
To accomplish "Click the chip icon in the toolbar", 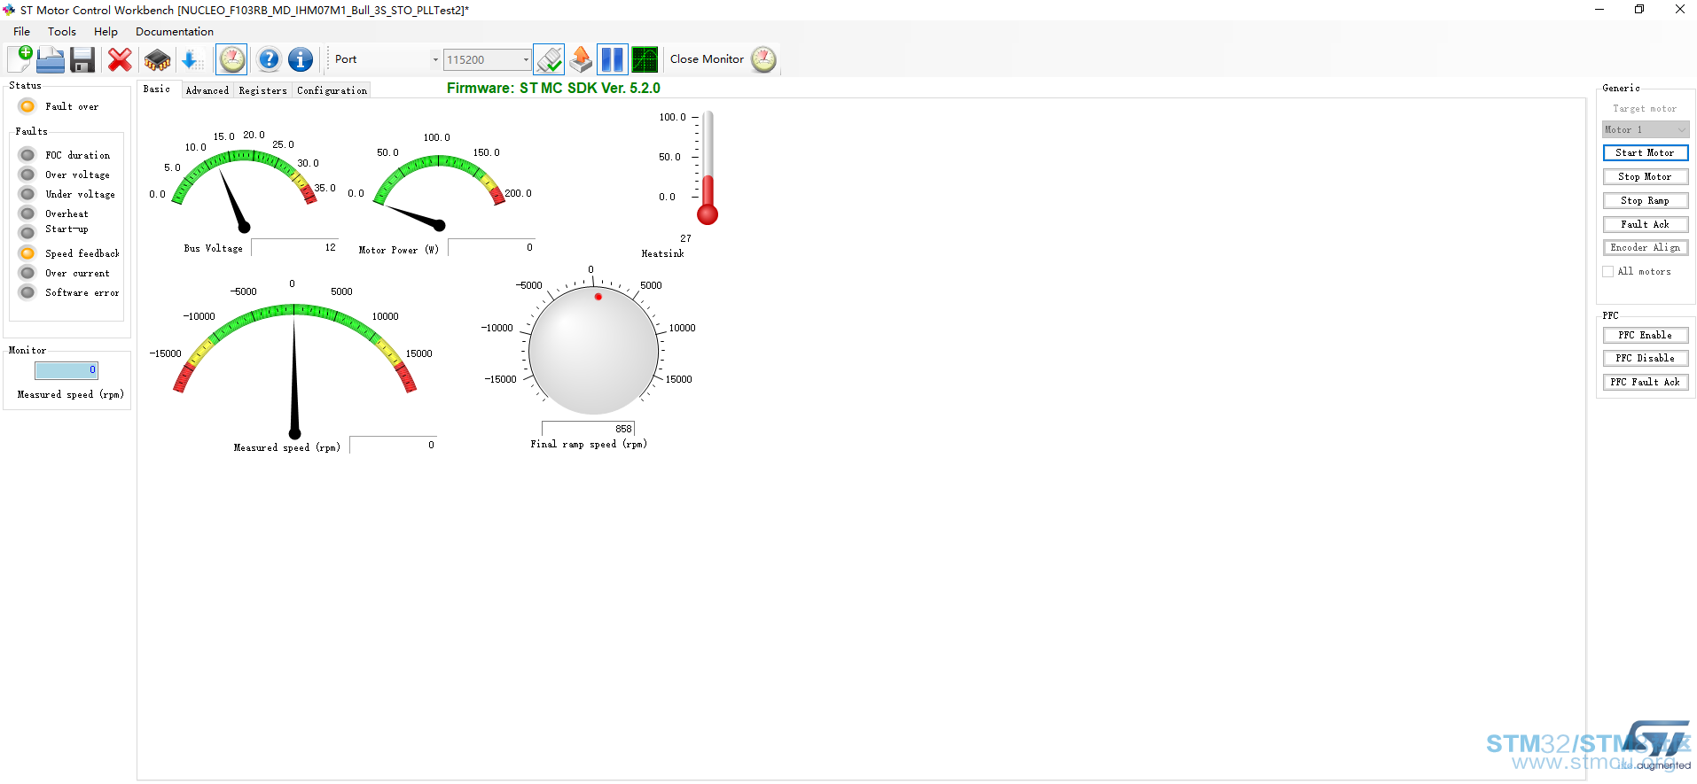I will (x=157, y=59).
